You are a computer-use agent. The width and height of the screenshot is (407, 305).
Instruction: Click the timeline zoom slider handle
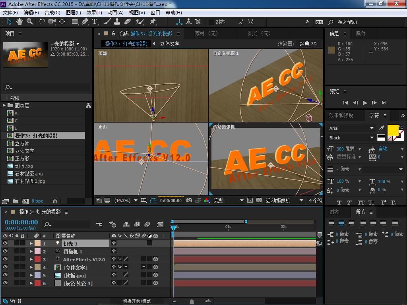(x=192, y=301)
